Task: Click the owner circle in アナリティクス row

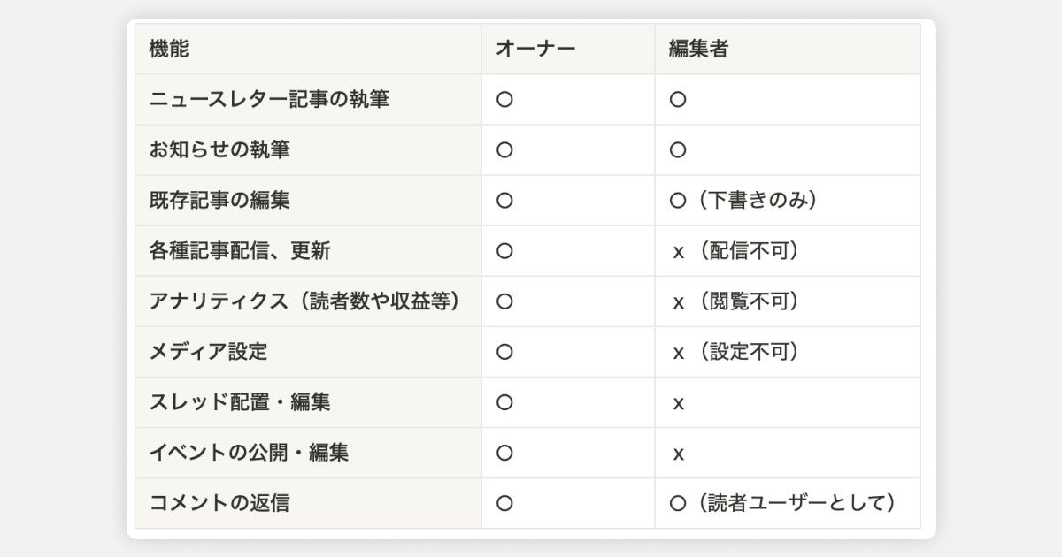Action: 504,301
